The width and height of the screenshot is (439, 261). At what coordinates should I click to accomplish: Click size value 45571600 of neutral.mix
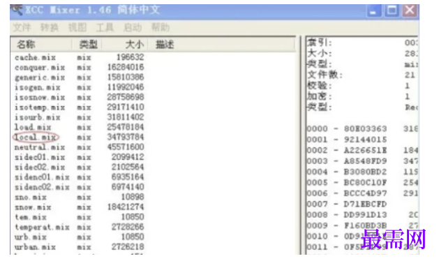pyautogui.click(x=126, y=147)
